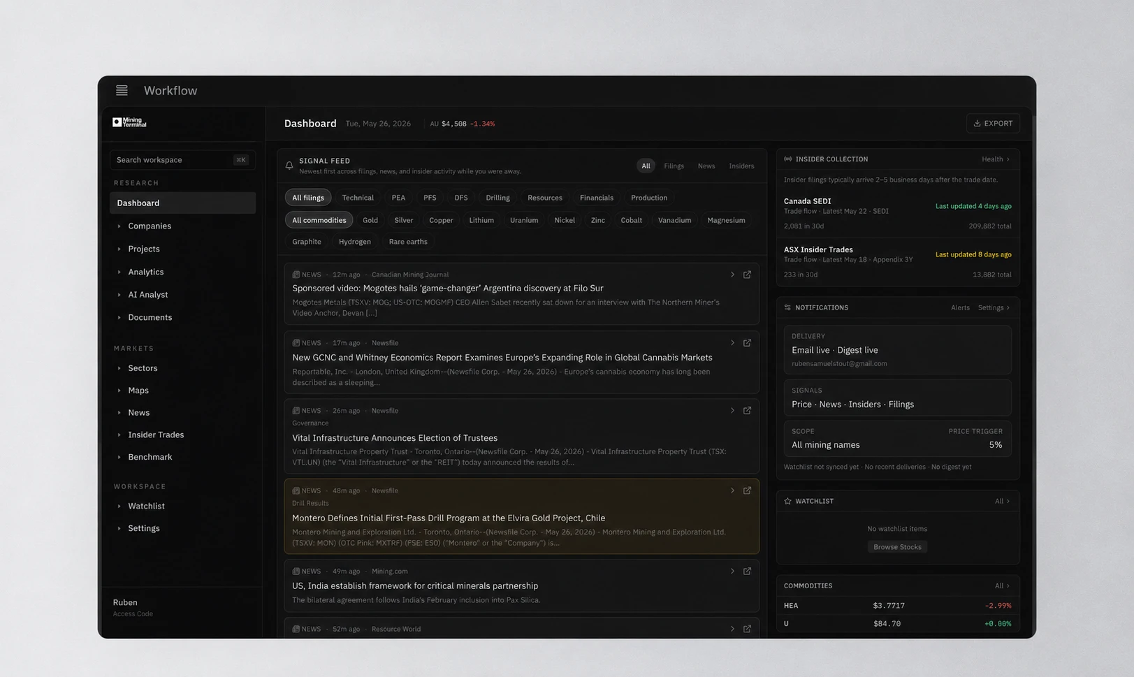This screenshot has height=677, width=1134.
Task: Click the Mining Terminal logo
Action: click(129, 122)
